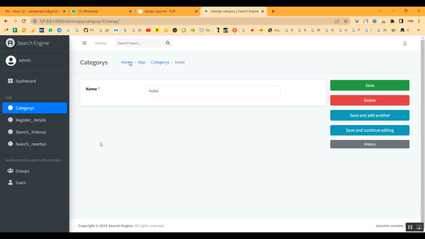Image resolution: width=425 pixels, height=239 pixels.
Task: Click the pause recording control
Action: click(410, 227)
